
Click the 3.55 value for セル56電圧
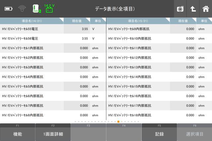[x=85, y=38]
